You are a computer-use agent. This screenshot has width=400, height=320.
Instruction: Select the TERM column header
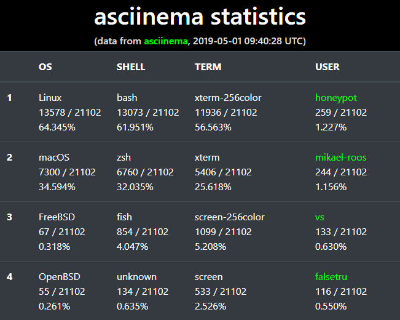208,67
